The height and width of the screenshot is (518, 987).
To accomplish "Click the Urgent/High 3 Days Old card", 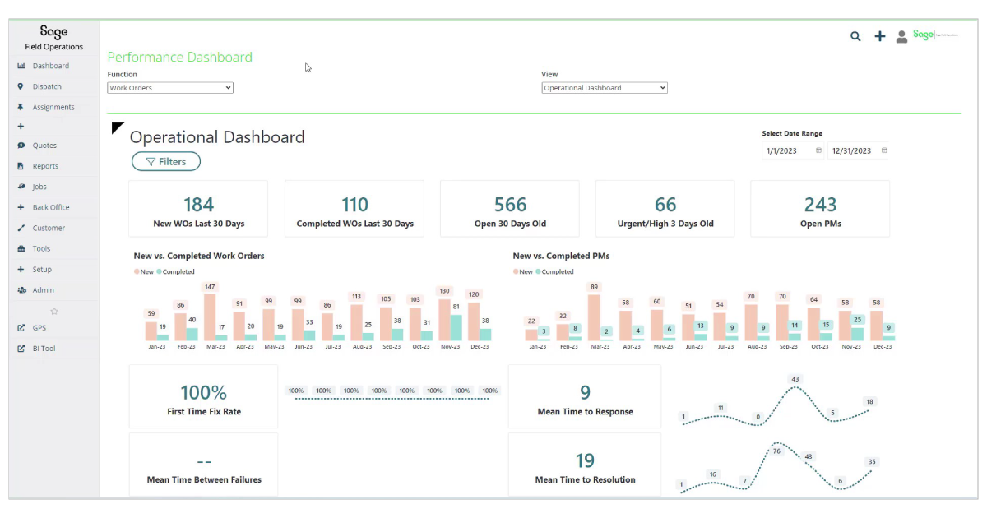I will pos(665,209).
